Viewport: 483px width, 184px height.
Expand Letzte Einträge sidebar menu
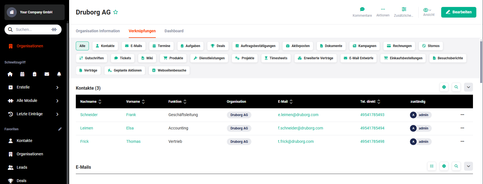[x=33, y=114]
